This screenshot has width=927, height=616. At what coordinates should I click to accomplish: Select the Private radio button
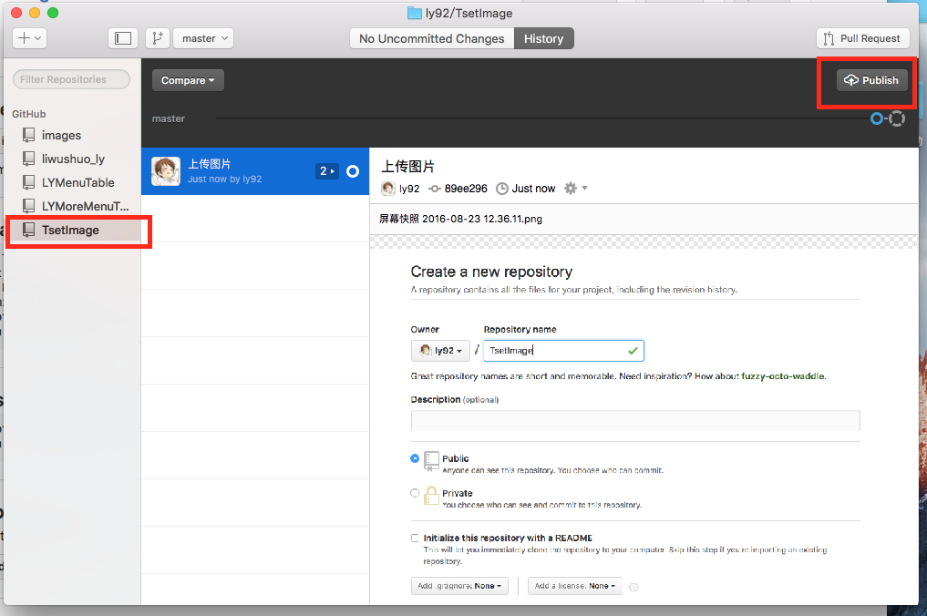pos(415,493)
